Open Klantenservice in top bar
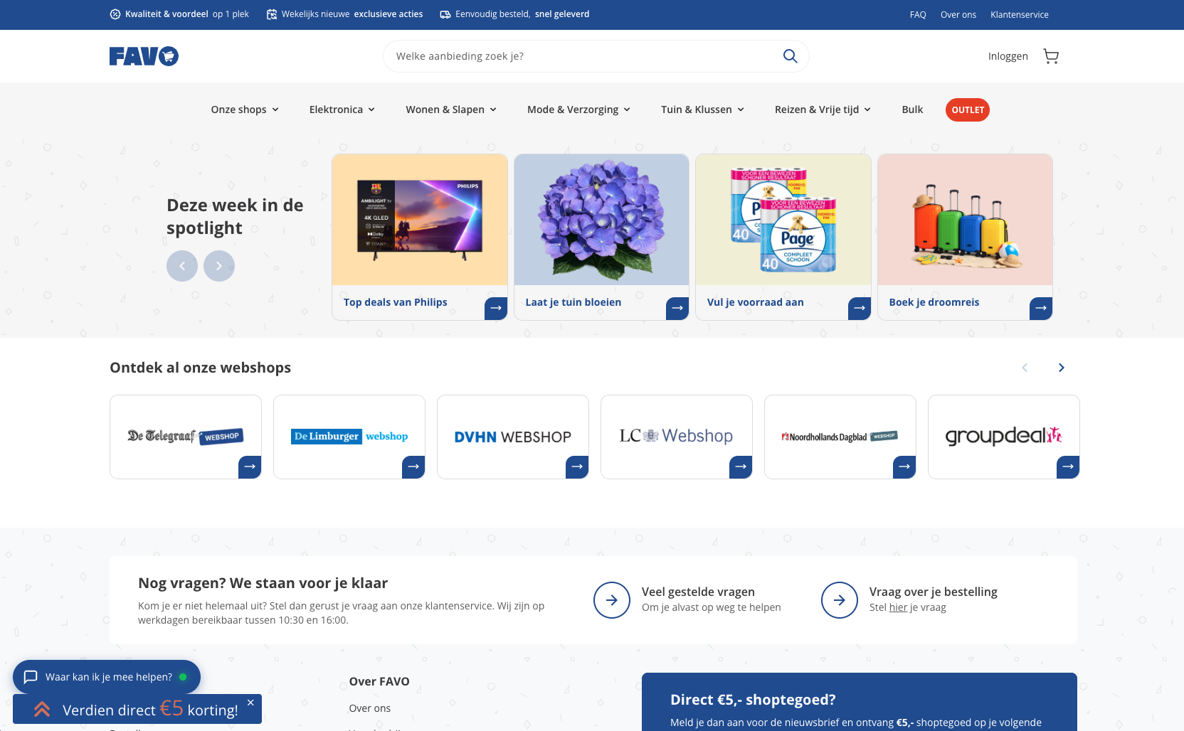 (x=1020, y=15)
